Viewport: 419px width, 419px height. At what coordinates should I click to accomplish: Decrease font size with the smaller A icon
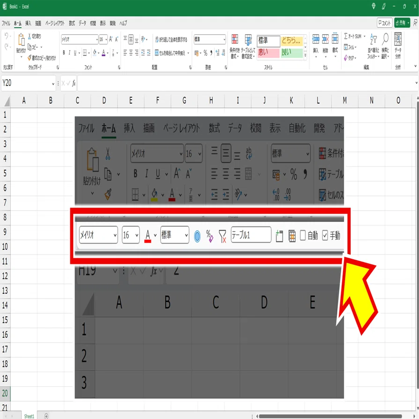tap(117, 39)
